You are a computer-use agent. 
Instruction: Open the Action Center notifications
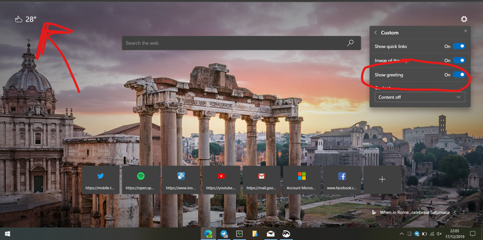click(472, 234)
